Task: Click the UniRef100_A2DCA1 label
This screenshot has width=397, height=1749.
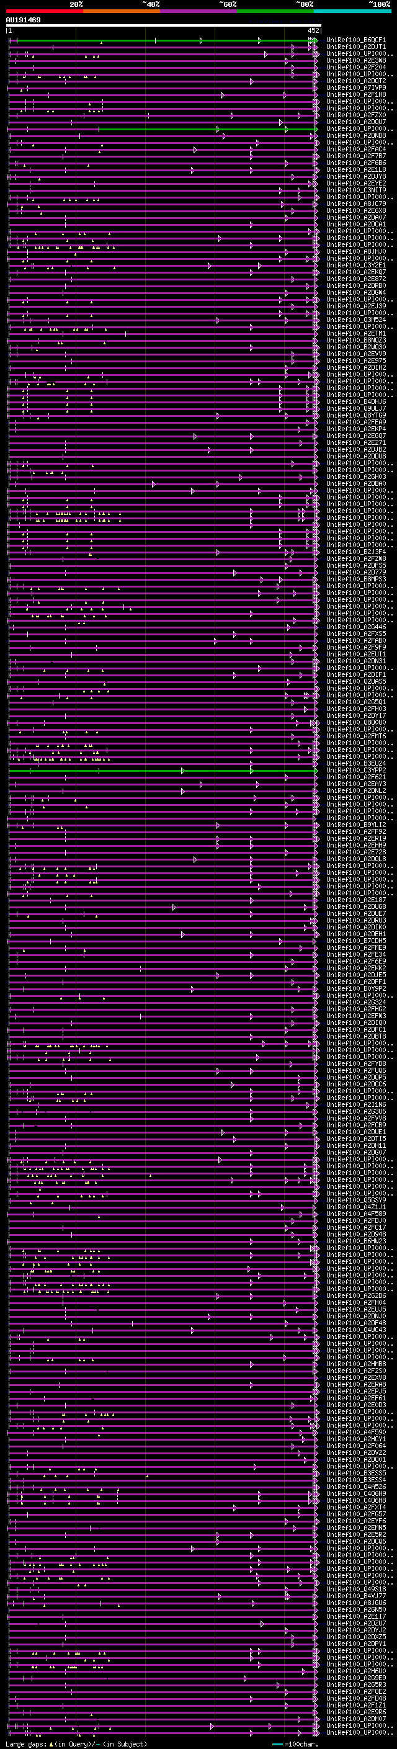Action: pos(355,224)
